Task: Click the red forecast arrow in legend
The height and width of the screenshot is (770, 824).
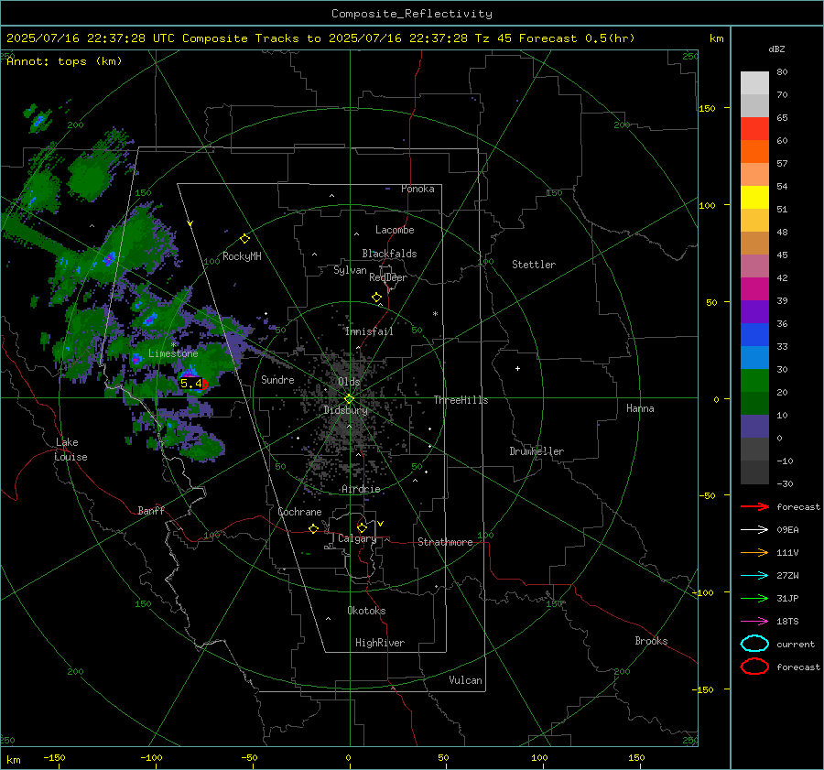Action: [x=754, y=506]
